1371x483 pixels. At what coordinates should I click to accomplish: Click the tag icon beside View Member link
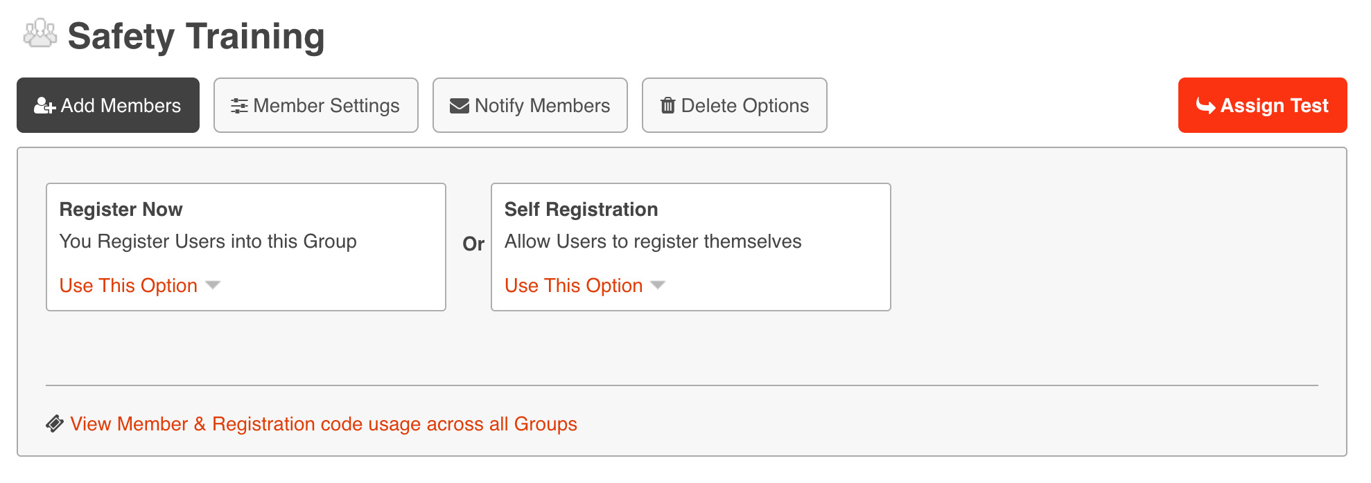55,423
